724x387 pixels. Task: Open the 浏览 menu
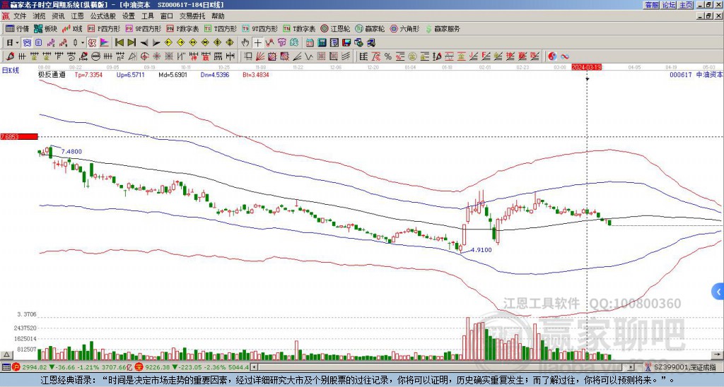pyautogui.click(x=40, y=16)
